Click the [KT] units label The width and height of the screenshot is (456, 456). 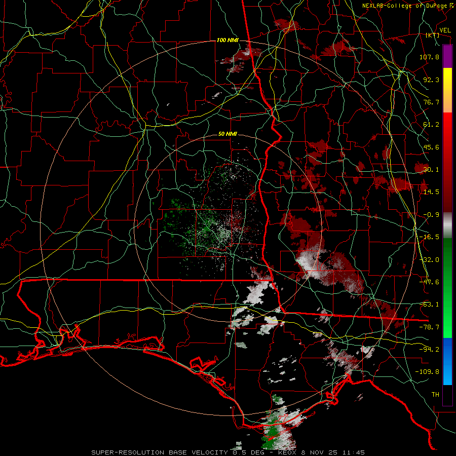(433, 35)
